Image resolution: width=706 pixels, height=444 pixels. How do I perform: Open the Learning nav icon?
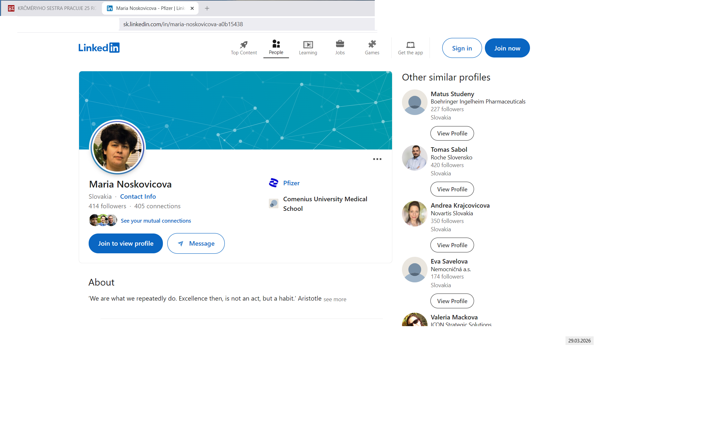click(x=308, y=44)
